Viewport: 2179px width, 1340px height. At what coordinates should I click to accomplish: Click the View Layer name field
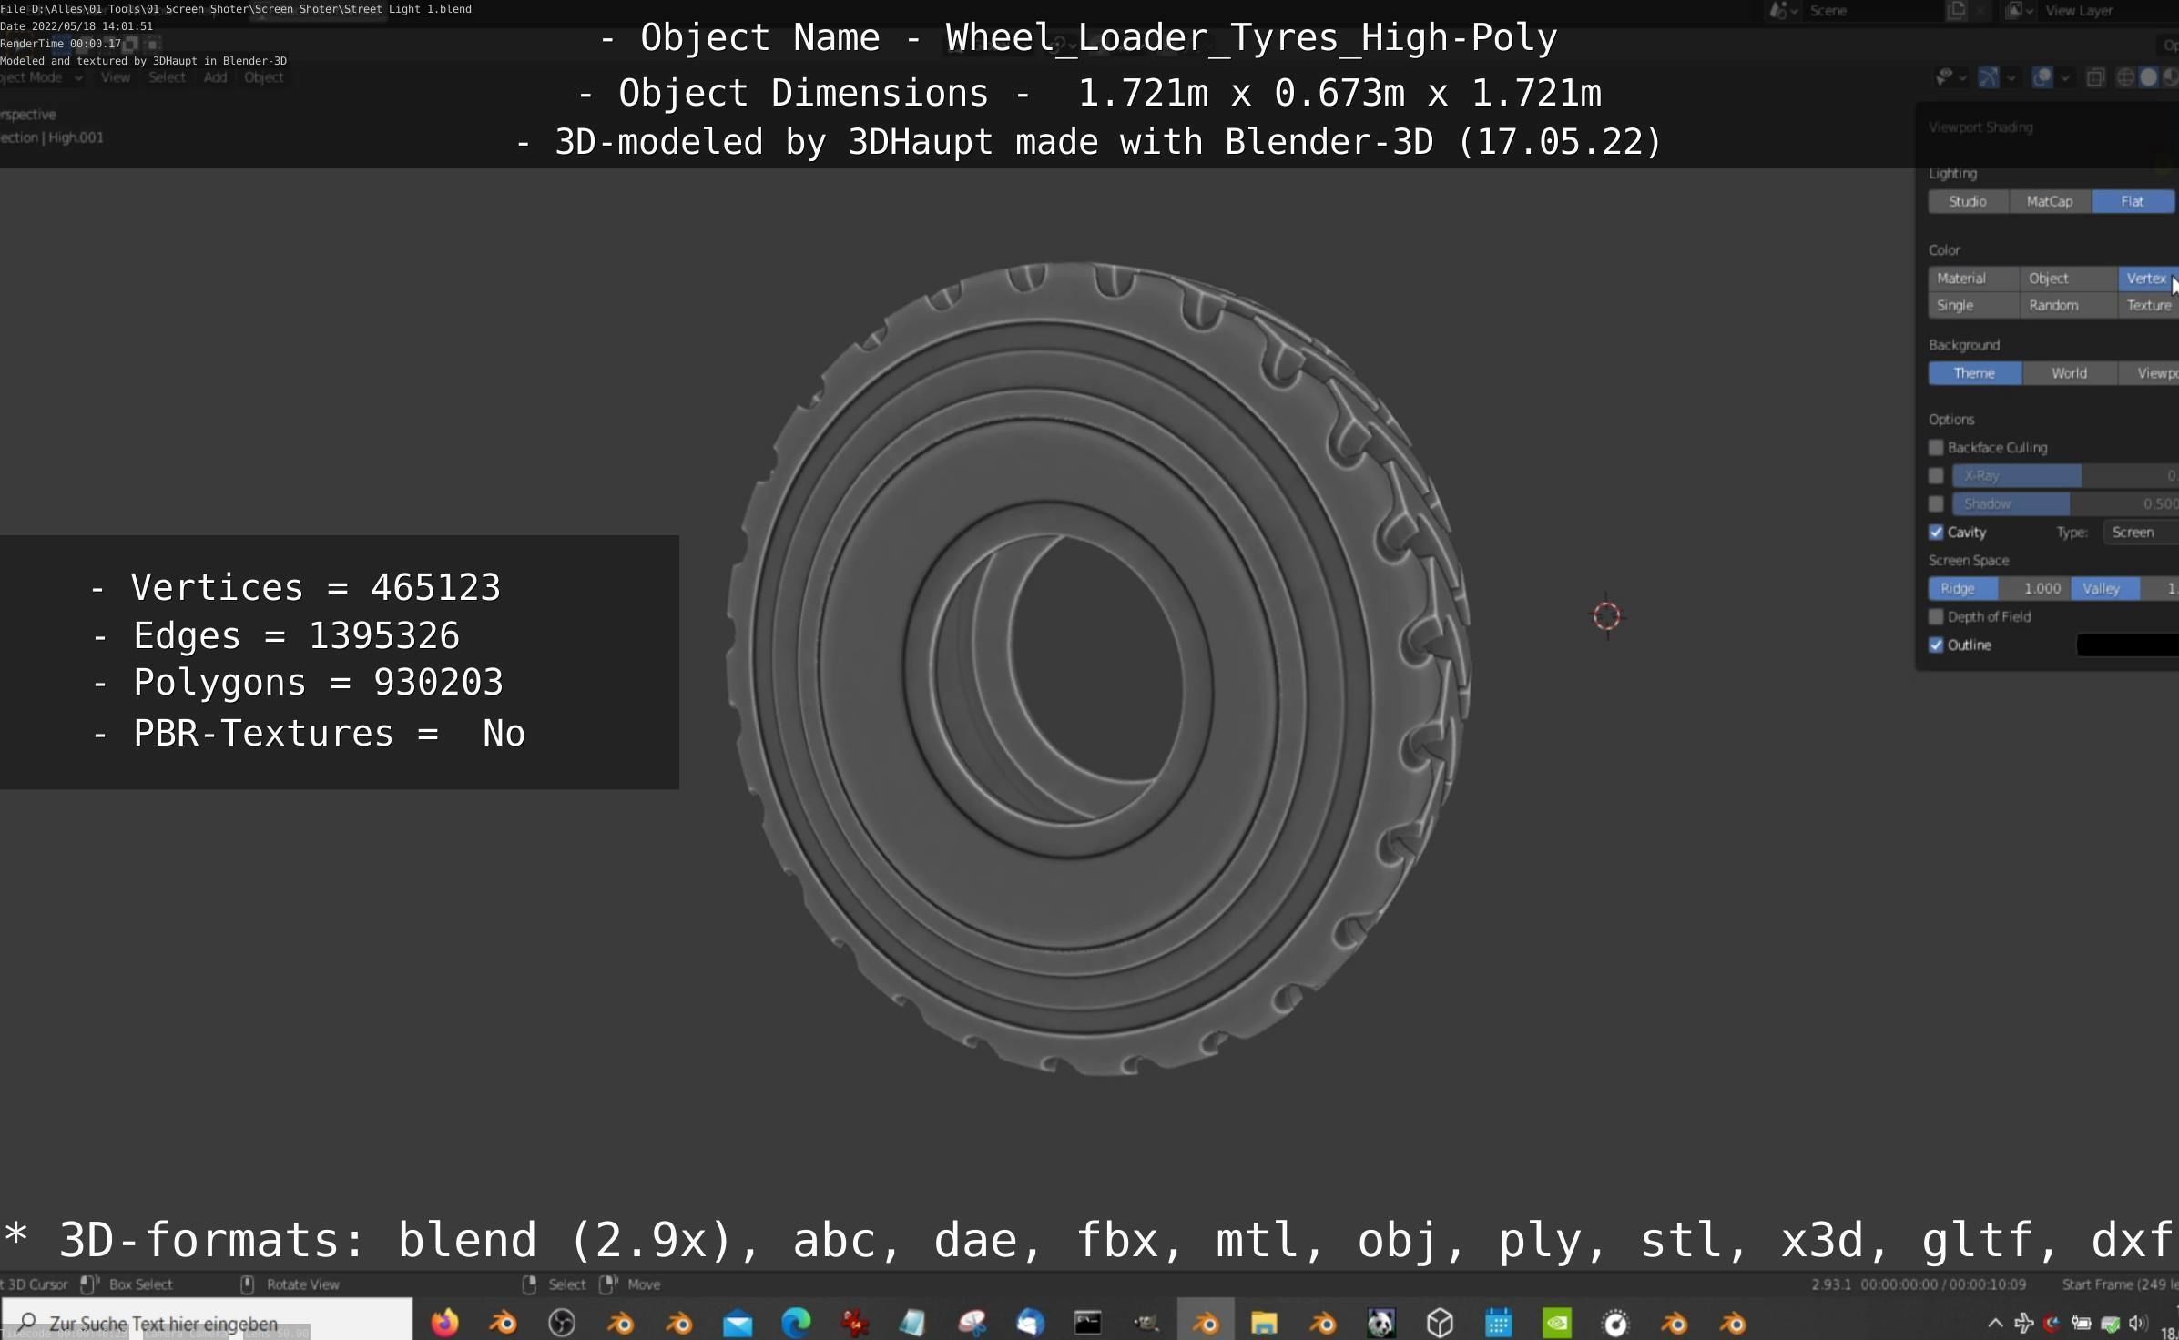(x=2108, y=11)
